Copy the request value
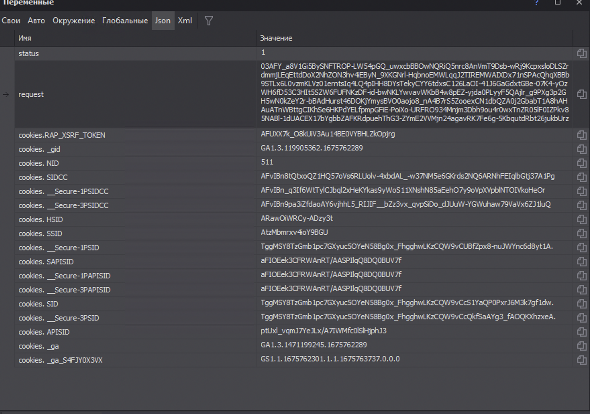 pos(582,94)
